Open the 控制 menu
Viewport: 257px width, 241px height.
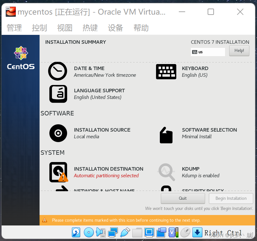click(40, 28)
